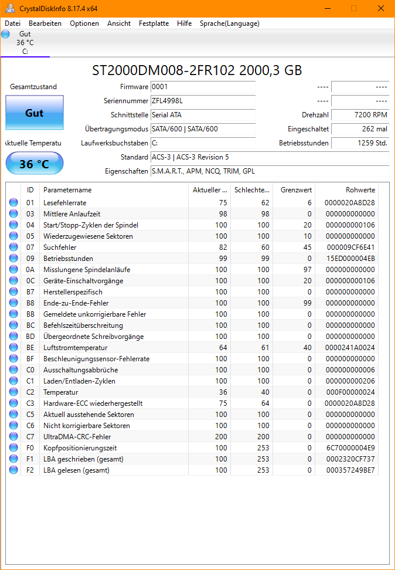Click raw value 15ED000004EB

[x=350, y=259]
